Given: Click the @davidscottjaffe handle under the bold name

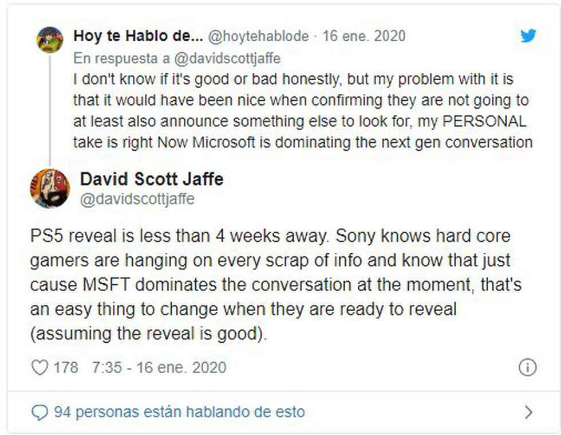Looking at the screenshot, I should [137, 199].
